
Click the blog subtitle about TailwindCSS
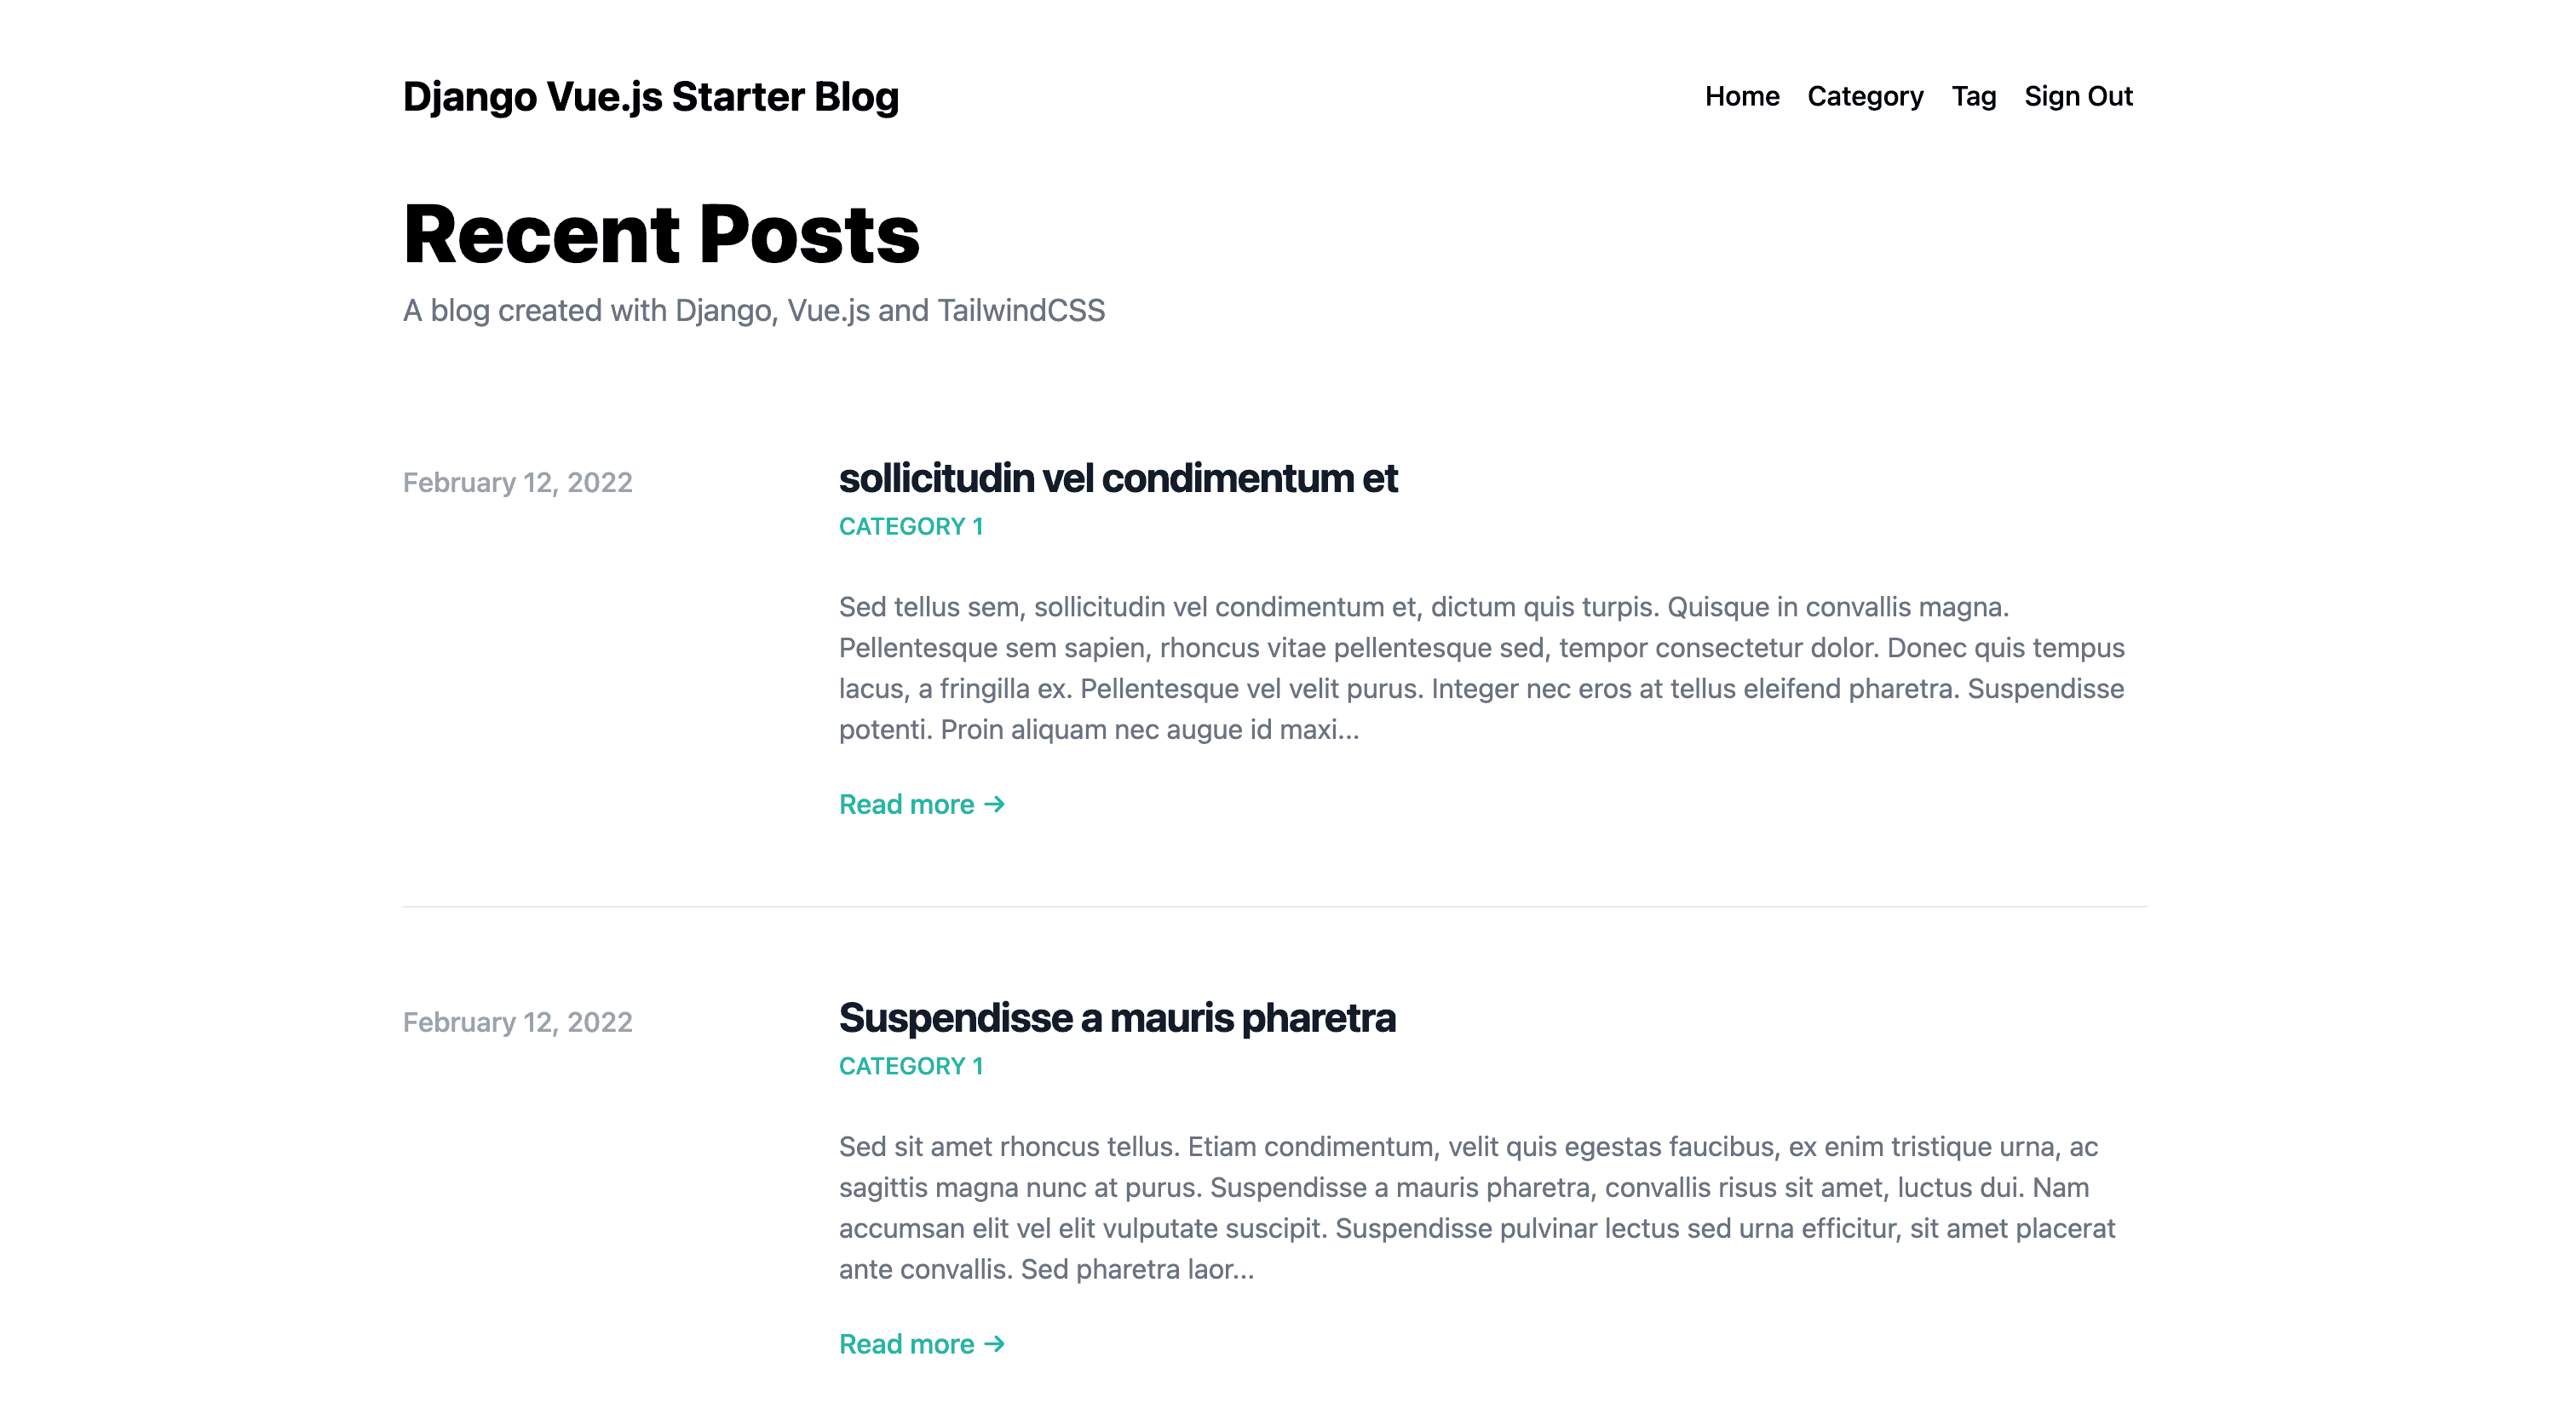[754, 310]
